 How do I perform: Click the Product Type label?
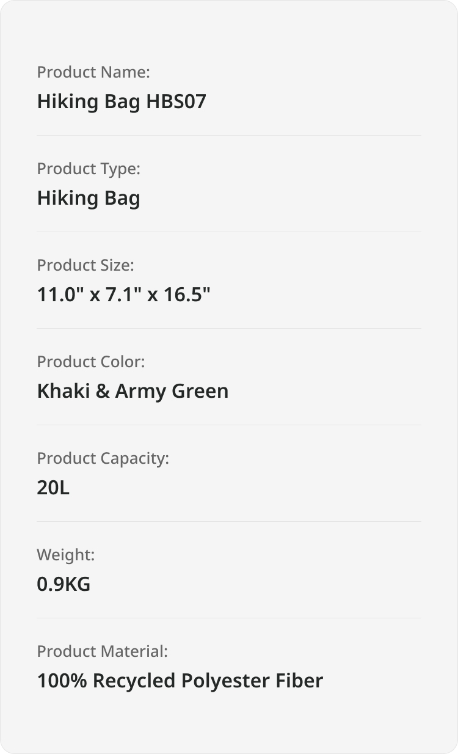tap(89, 169)
